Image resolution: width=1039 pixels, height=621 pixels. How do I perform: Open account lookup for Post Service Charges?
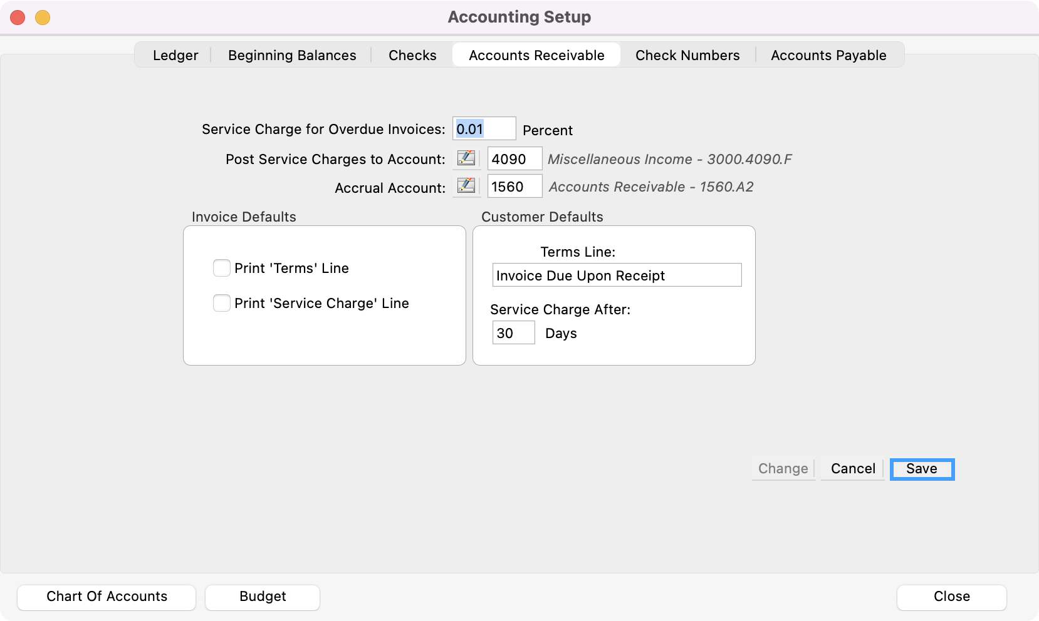pos(466,158)
